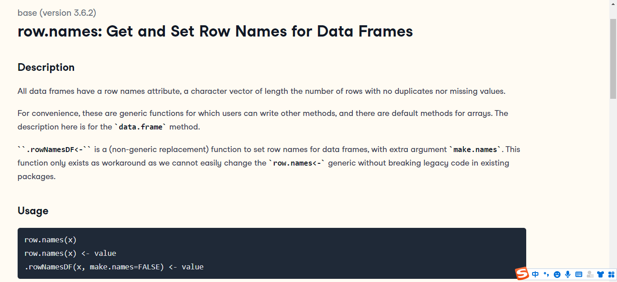Open the on-screen soft keyboard icon
Image resolution: width=617 pixels, height=282 pixels.
click(x=579, y=274)
